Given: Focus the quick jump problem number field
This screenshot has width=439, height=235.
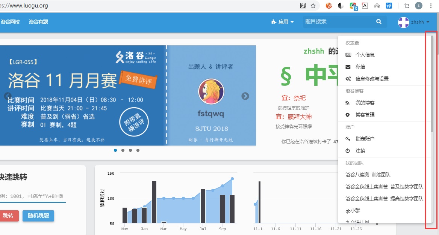Looking at the screenshot, I should 32,196.
